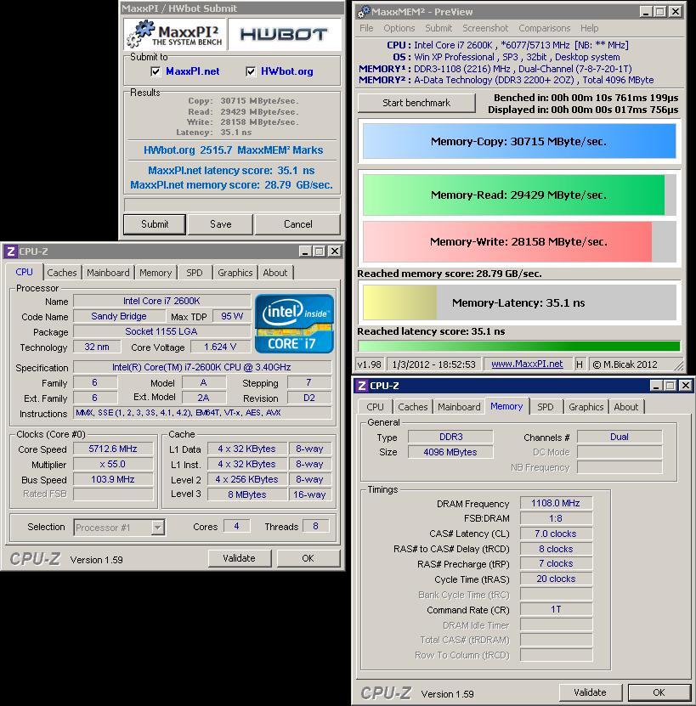Viewport: 696px width, 706px height.
Task: Click the red Memory-Write result bar
Action: [x=519, y=242]
